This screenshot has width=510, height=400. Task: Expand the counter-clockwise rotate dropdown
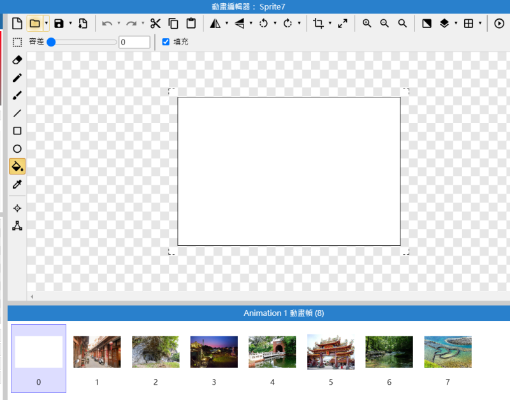coord(275,24)
